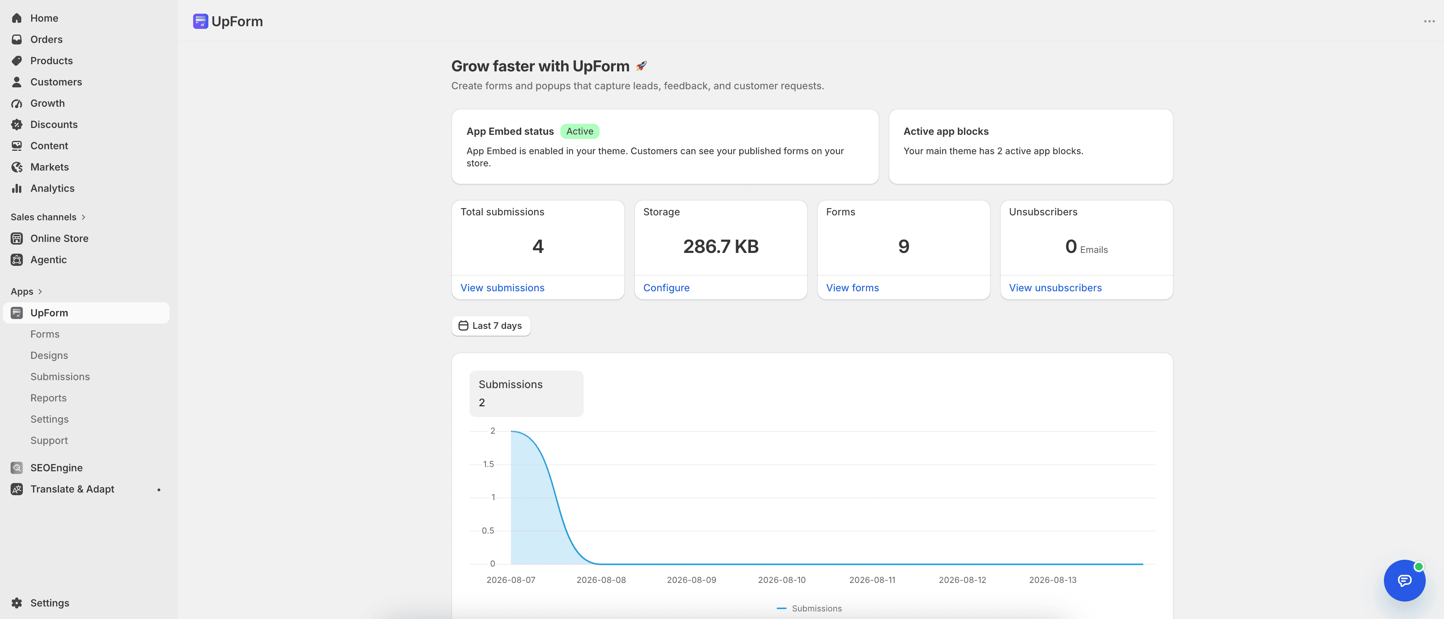Click the Orders inbox icon
The image size is (1444, 619).
[x=17, y=39]
